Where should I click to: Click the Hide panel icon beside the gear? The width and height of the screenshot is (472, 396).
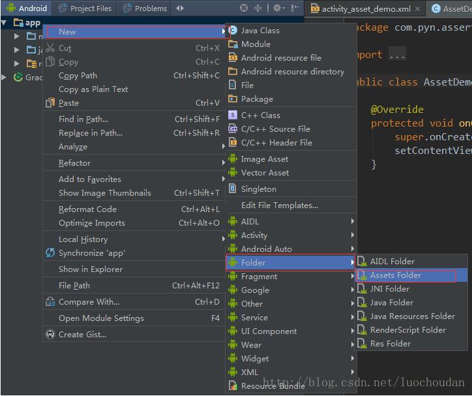pos(295,8)
